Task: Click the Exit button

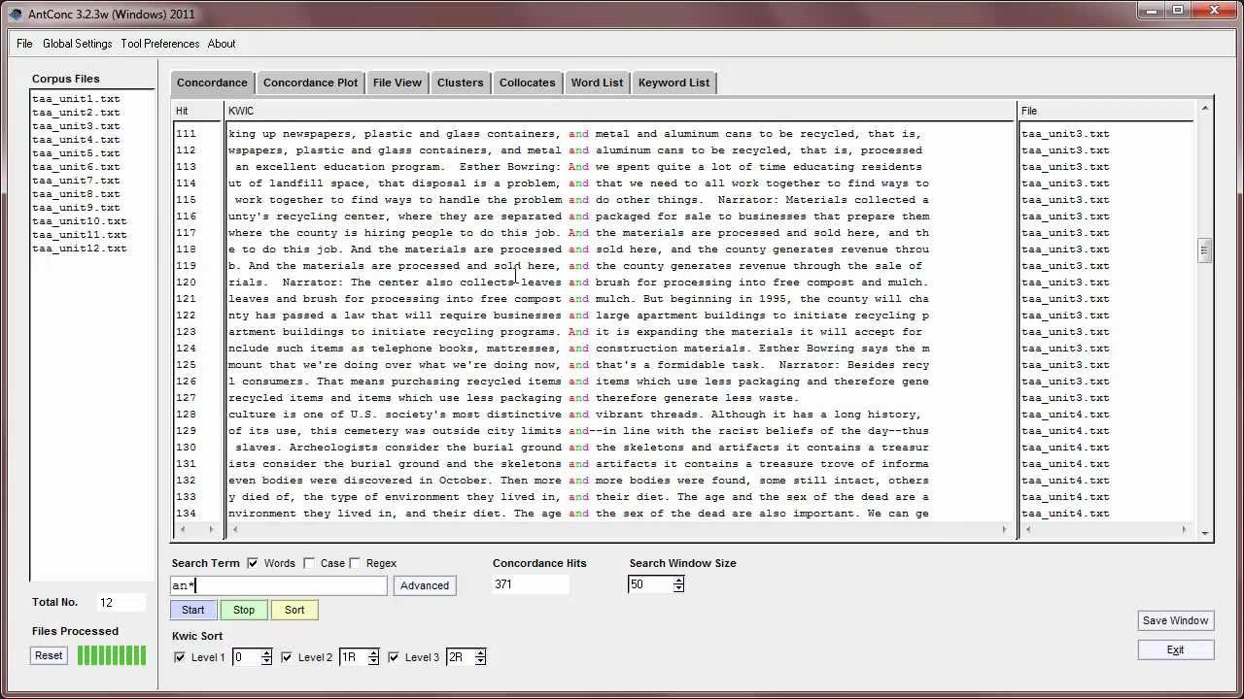Action: tap(1175, 649)
